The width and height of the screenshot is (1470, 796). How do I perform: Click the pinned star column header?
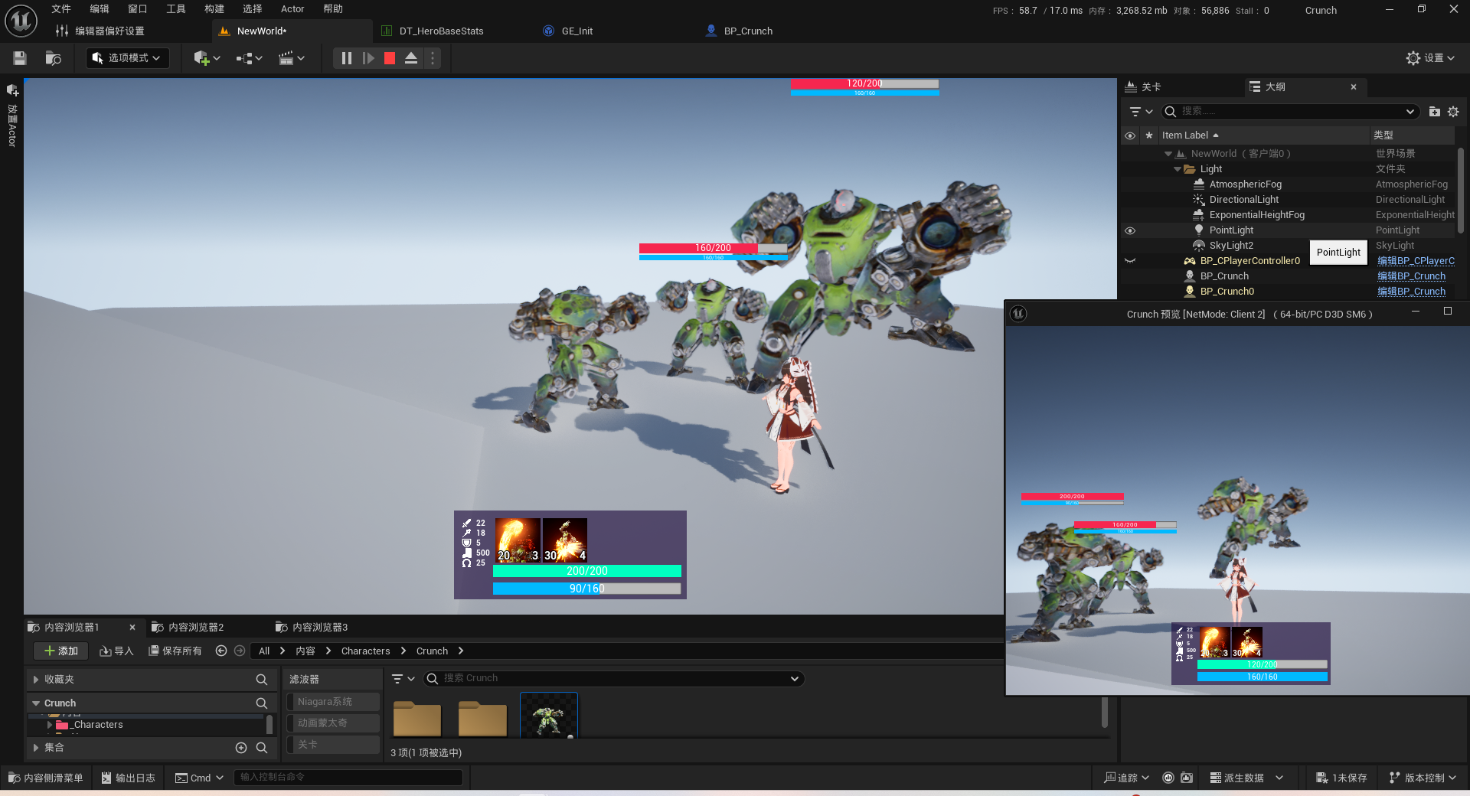pyautogui.click(x=1148, y=135)
